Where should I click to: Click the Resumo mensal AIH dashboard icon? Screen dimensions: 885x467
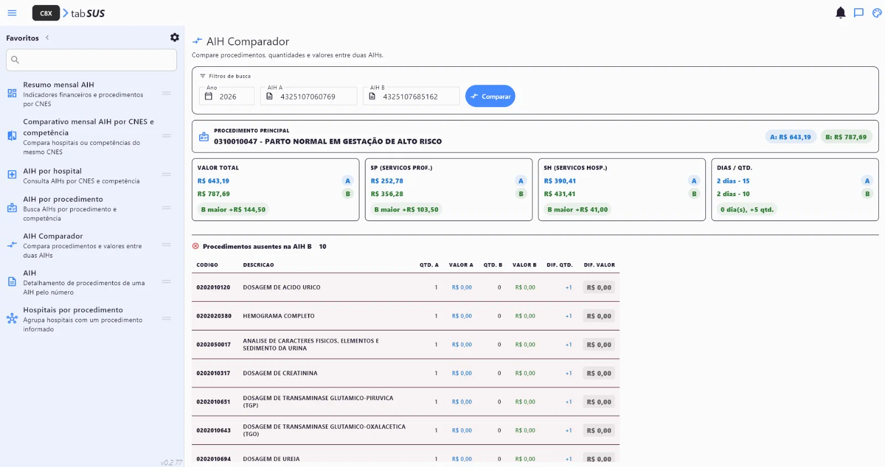(12, 93)
